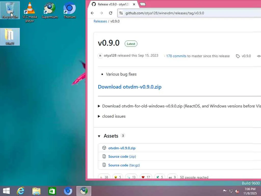Download the otvdm-v0.9.0.zip asset

coord(122,148)
